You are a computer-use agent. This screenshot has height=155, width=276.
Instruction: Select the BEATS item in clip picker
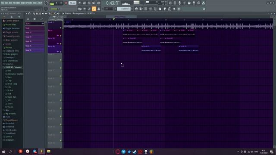(34, 24)
